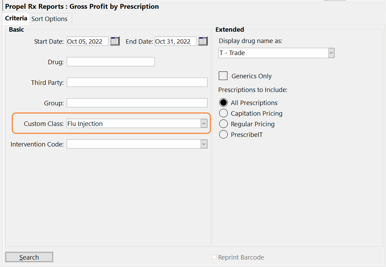Expand the Intervention Code dropdown

coord(204,144)
